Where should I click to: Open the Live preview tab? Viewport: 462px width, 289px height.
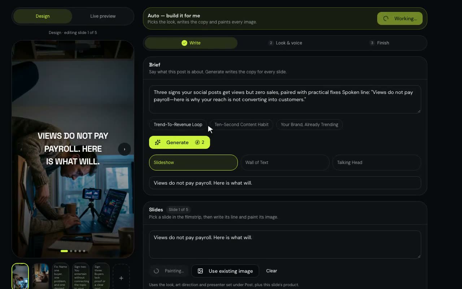pos(103,16)
